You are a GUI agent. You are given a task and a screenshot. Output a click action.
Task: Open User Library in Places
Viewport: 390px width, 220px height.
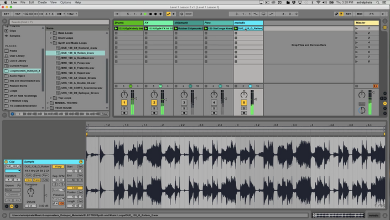click(17, 56)
